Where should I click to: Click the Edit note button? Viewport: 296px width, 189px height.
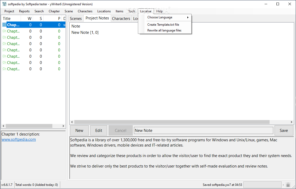[x=99, y=130]
